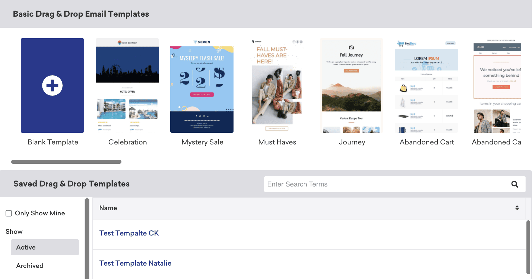Click the Enter Search Terms field
Screen dimensions: 532x279
[x=386, y=184]
